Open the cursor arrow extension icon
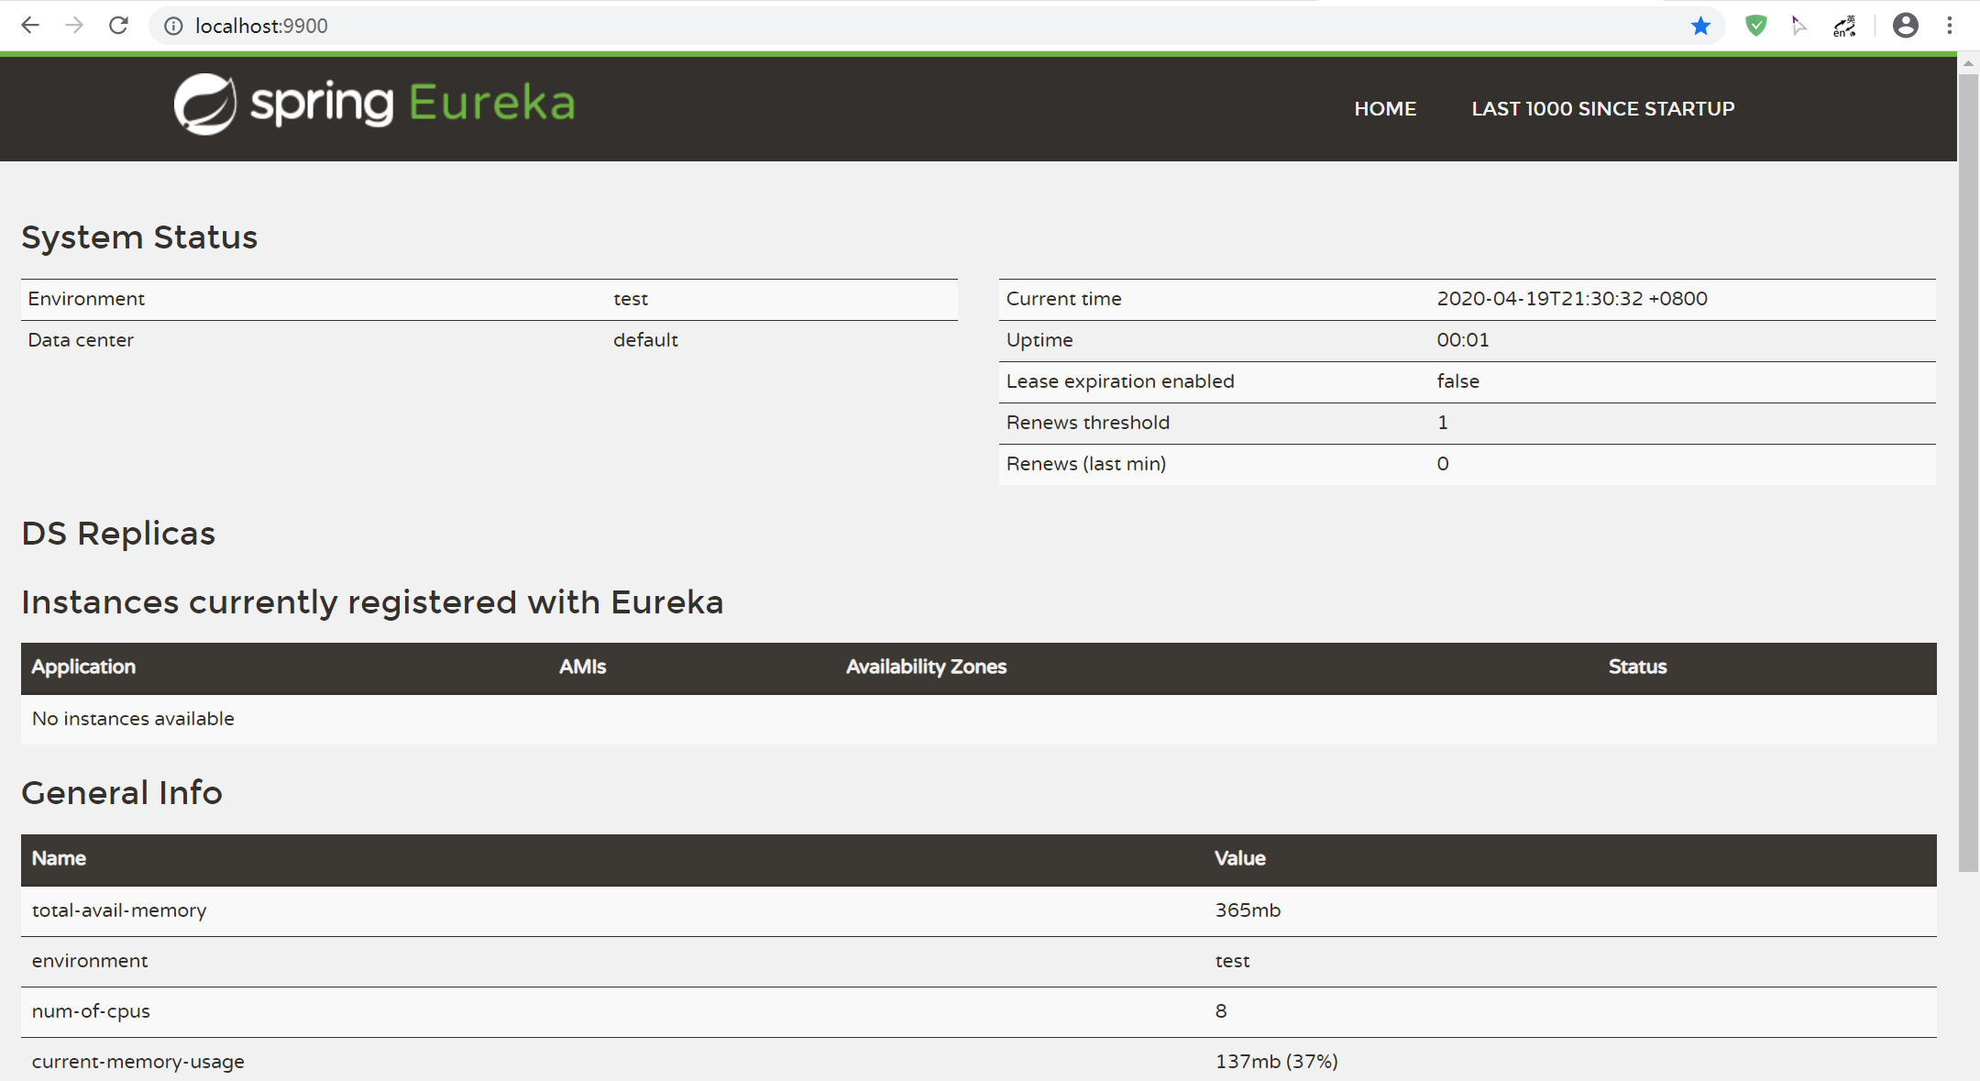This screenshot has width=1980, height=1081. pos(1799,26)
